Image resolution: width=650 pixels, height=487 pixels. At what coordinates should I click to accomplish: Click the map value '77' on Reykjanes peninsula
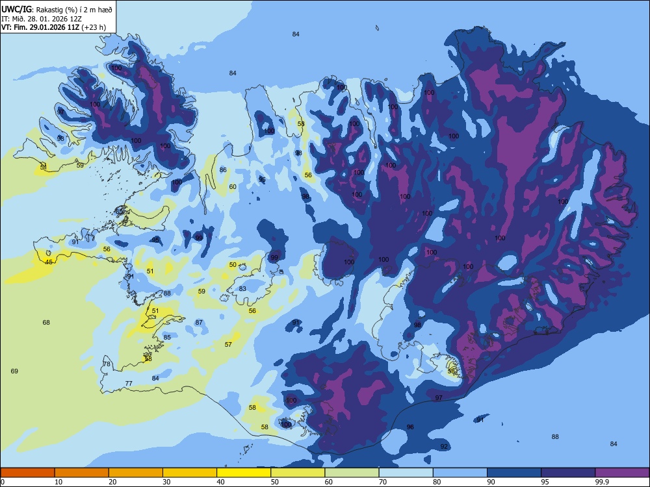pos(129,384)
